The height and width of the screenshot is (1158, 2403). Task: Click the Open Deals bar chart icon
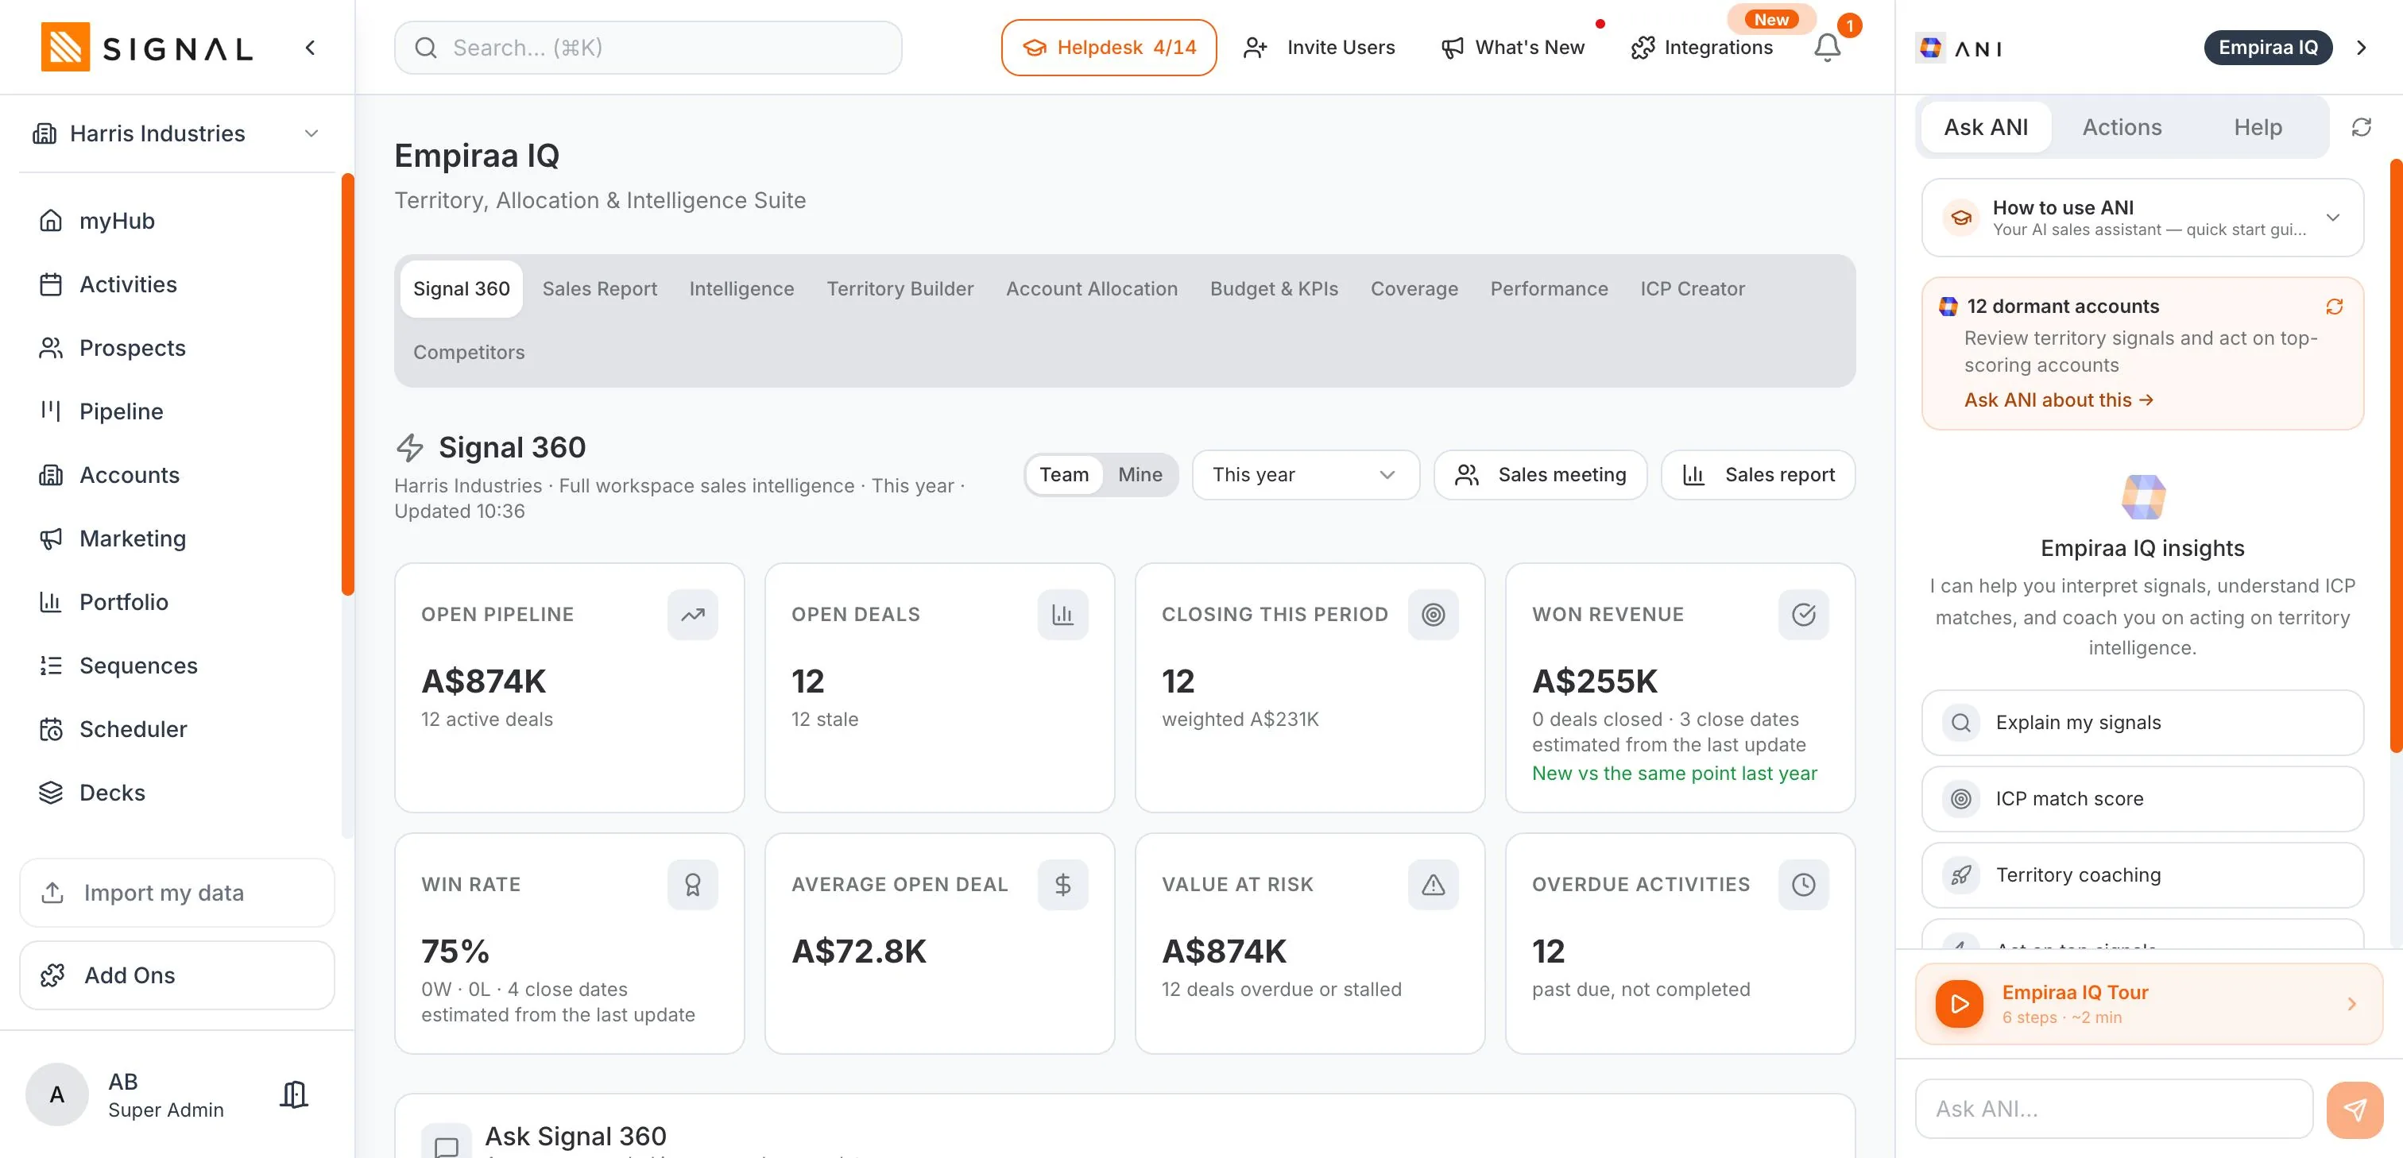1062,615
